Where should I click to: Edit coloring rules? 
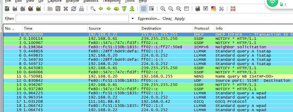coord(214,9)
